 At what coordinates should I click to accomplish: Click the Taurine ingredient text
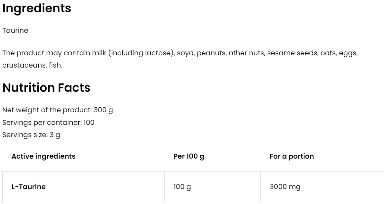[15, 30]
